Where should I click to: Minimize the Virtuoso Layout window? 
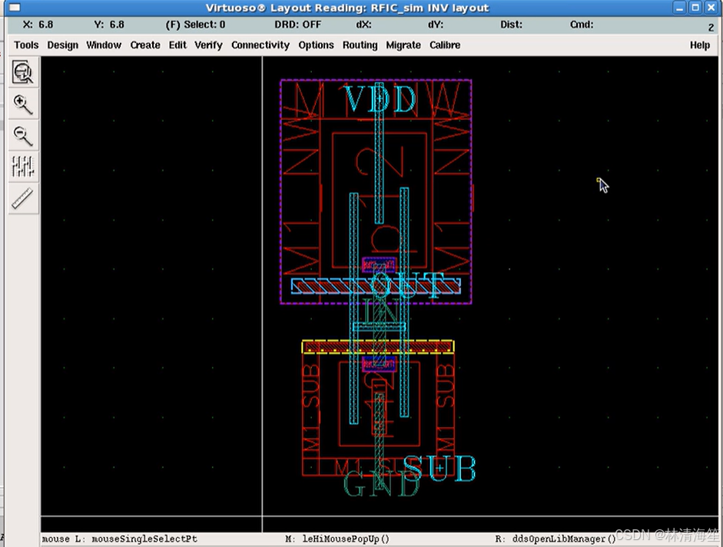click(679, 8)
